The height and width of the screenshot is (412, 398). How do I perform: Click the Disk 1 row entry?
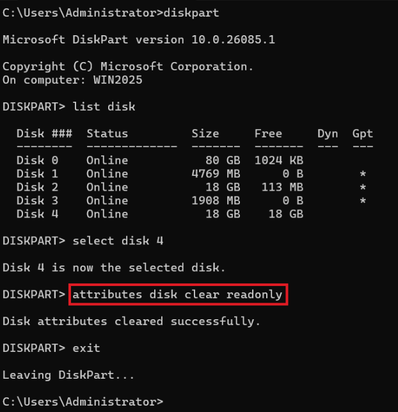(x=191, y=173)
